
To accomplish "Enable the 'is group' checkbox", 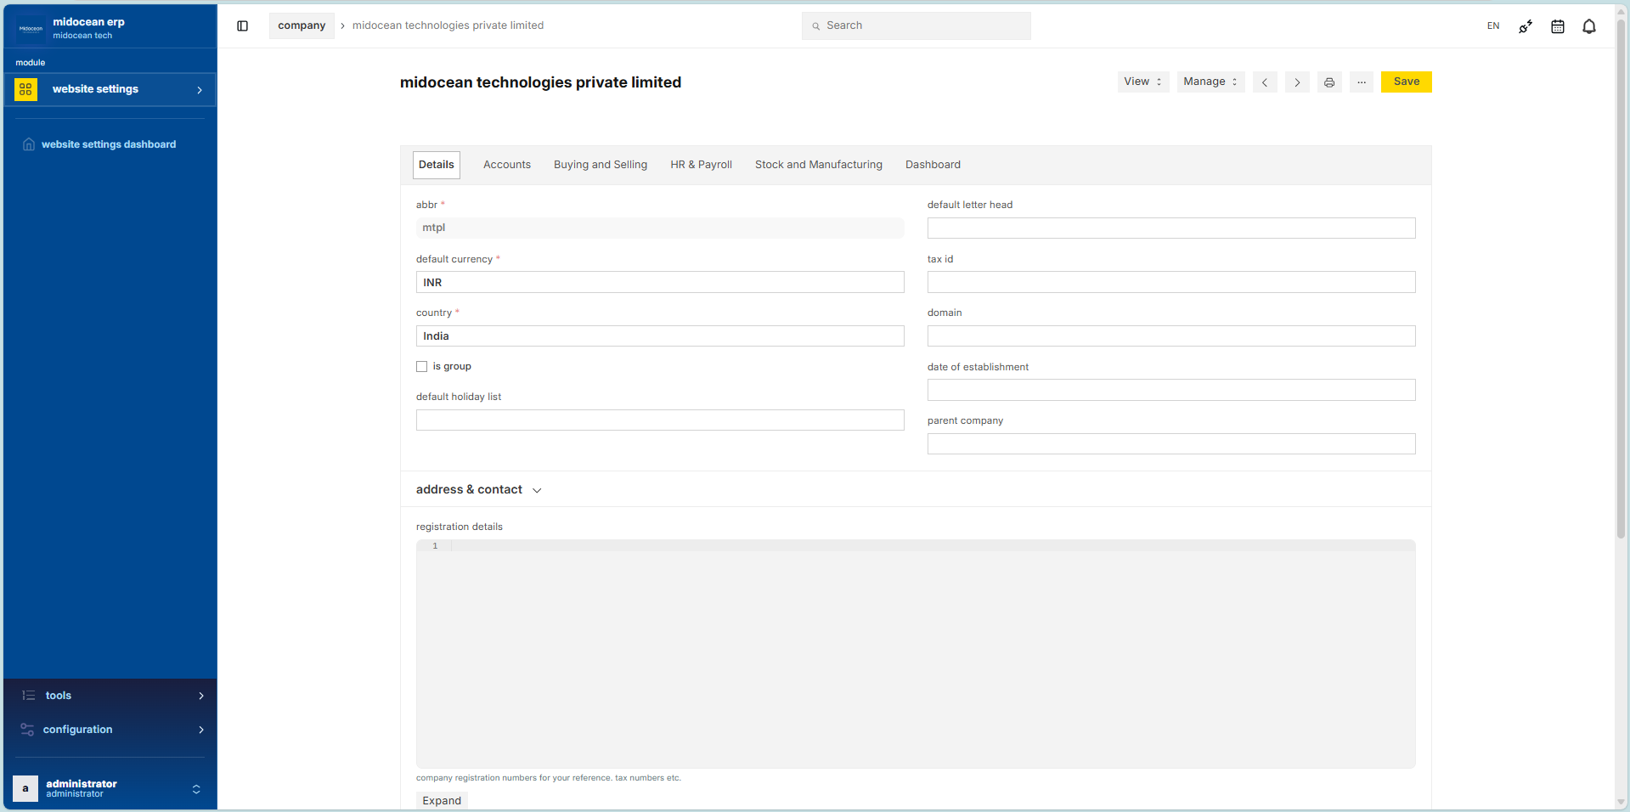I will pyautogui.click(x=422, y=367).
